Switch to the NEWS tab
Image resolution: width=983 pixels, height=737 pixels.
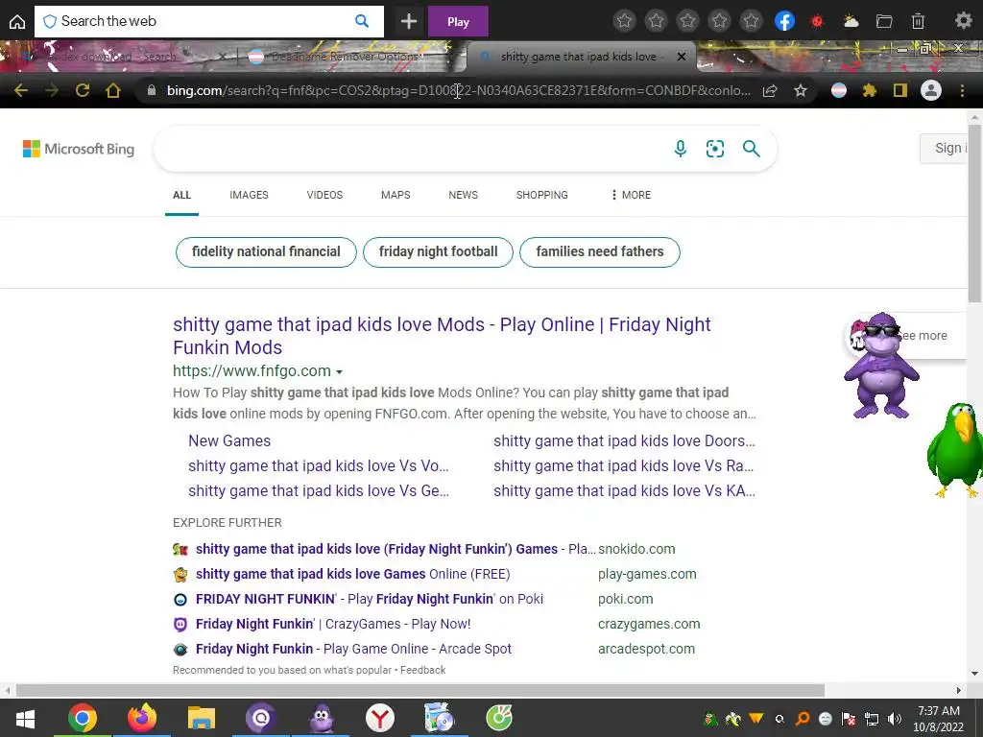(464, 195)
